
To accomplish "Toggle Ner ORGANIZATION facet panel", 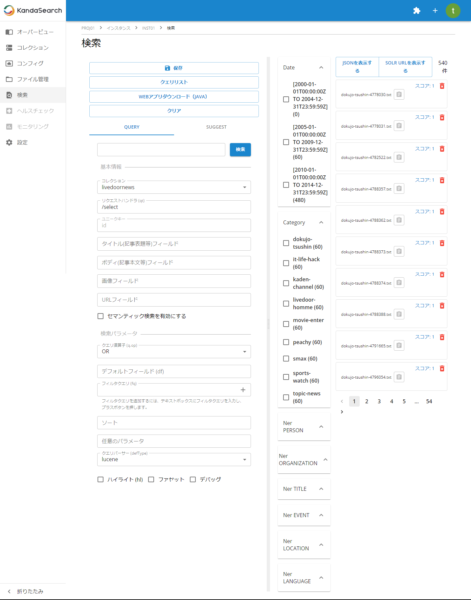I will click(x=325, y=460).
